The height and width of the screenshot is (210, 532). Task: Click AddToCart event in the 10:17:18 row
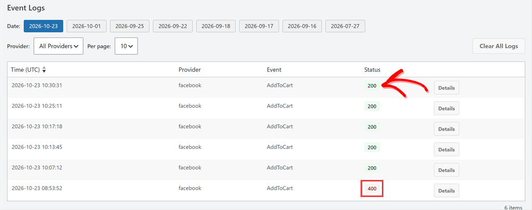(x=280, y=127)
